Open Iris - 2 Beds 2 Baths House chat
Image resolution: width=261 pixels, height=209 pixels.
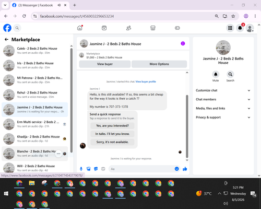[35, 65]
